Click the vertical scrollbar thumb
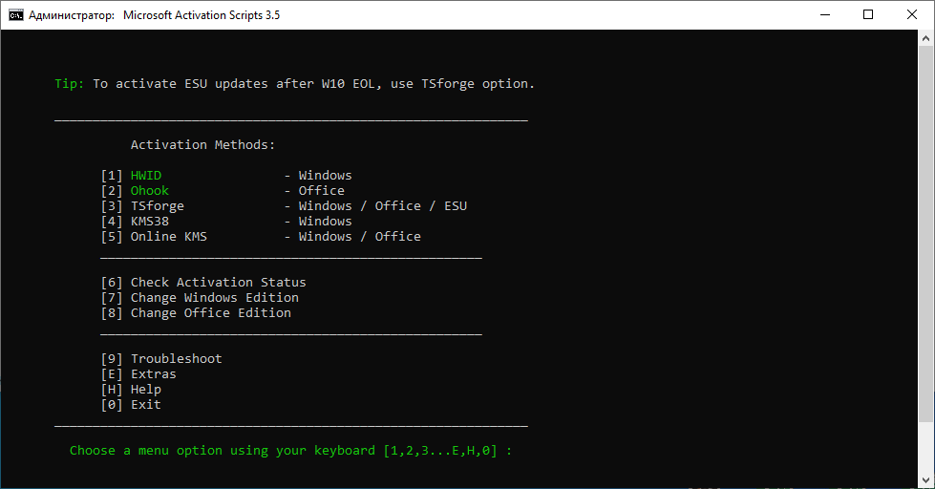This screenshot has height=489, width=935. pyautogui.click(x=926, y=234)
